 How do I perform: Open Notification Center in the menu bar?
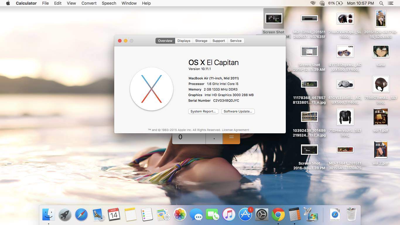(x=390, y=3)
